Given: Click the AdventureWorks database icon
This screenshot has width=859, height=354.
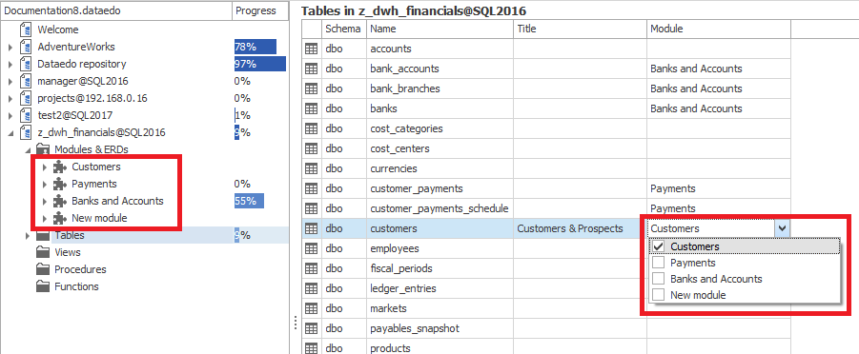Looking at the screenshot, I should 25,47.
